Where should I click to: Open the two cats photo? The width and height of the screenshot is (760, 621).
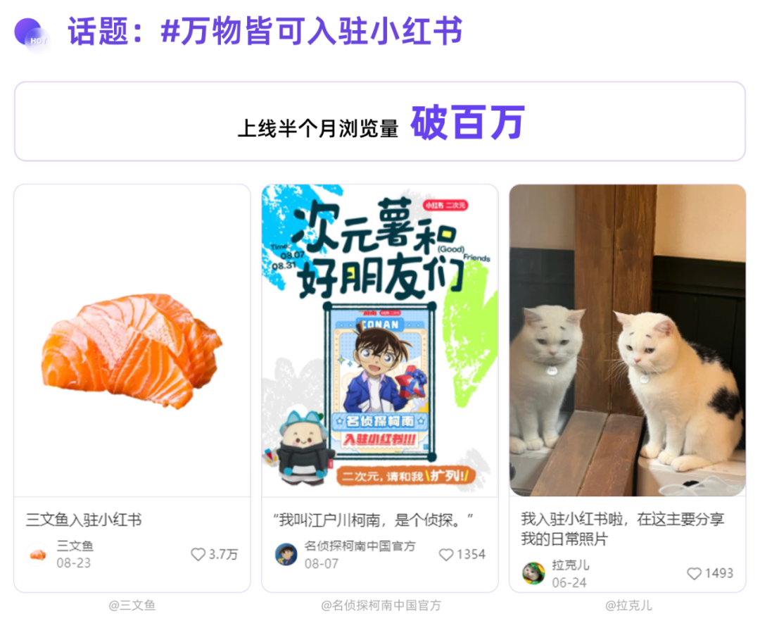627,340
